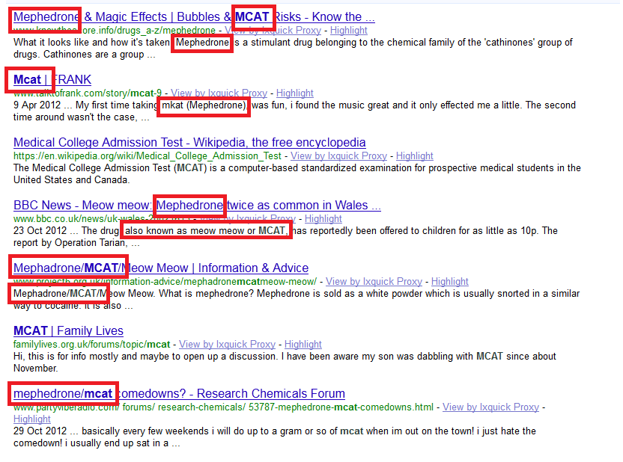The image size is (623, 462).
Task: Click 'Highlight' for the Bubbles & MCAT Risks result
Action: (x=348, y=30)
